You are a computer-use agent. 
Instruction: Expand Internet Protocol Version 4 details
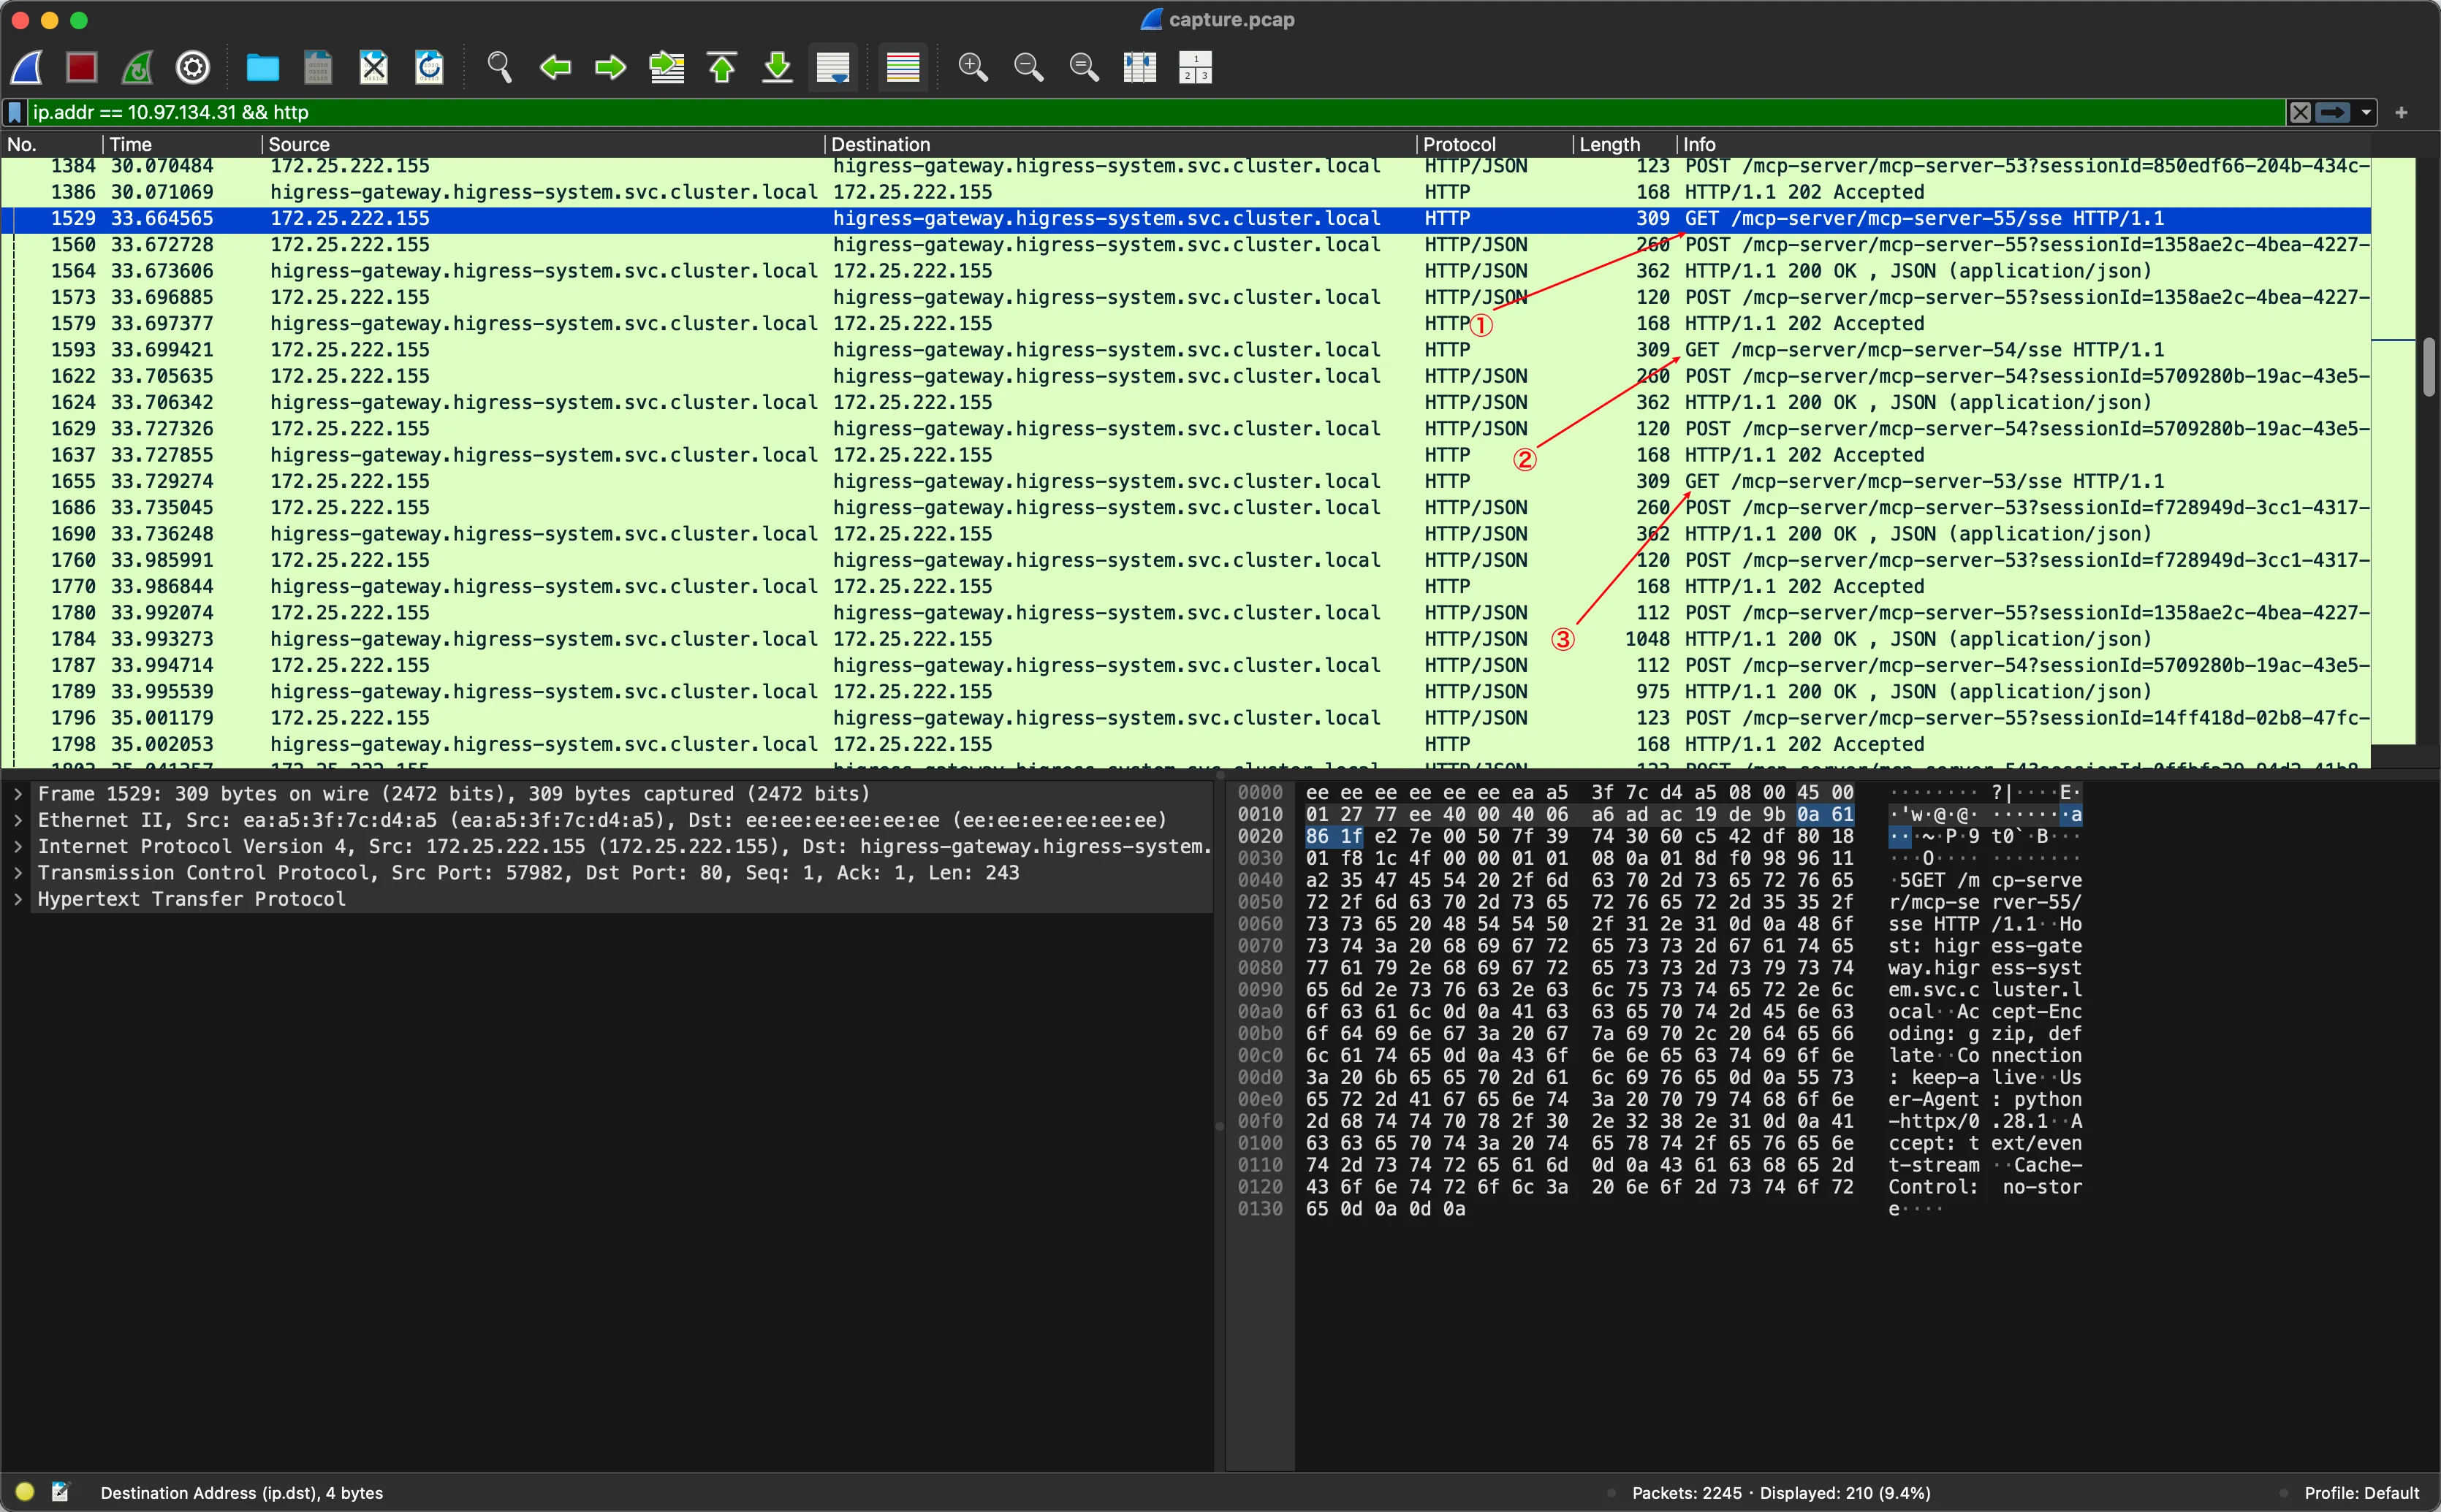pyautogui.click(x=18, y=846)
